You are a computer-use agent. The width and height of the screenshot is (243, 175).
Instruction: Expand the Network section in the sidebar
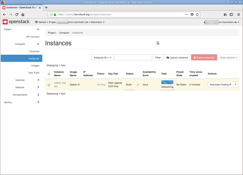[x=20, y=87]
